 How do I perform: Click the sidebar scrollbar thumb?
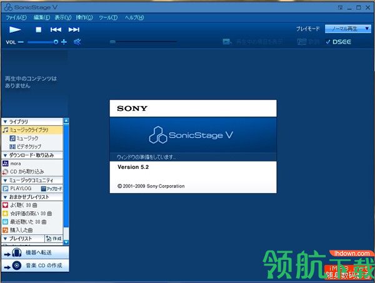click(x=66, y=175)
